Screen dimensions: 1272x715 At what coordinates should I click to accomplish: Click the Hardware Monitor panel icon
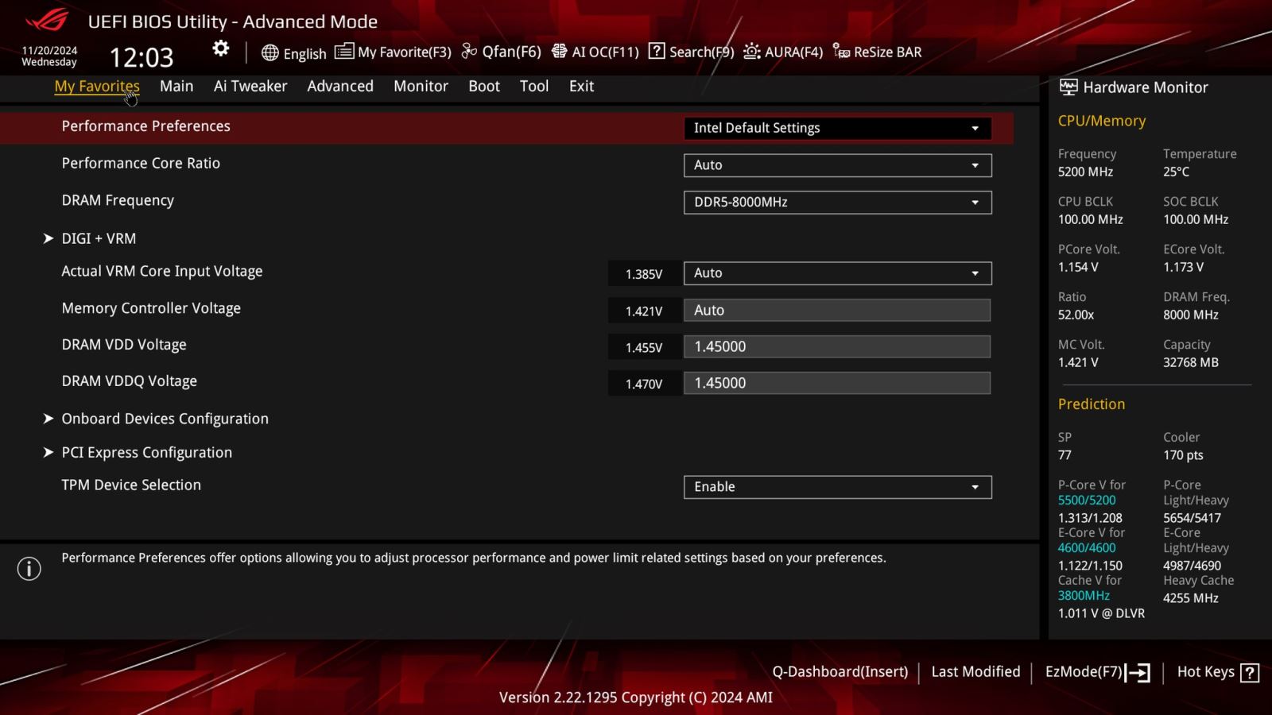coord(1068,87)
